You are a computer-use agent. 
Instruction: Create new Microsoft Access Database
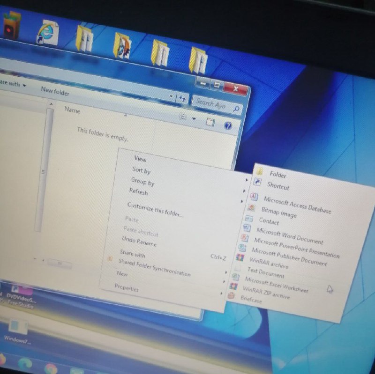297,205
